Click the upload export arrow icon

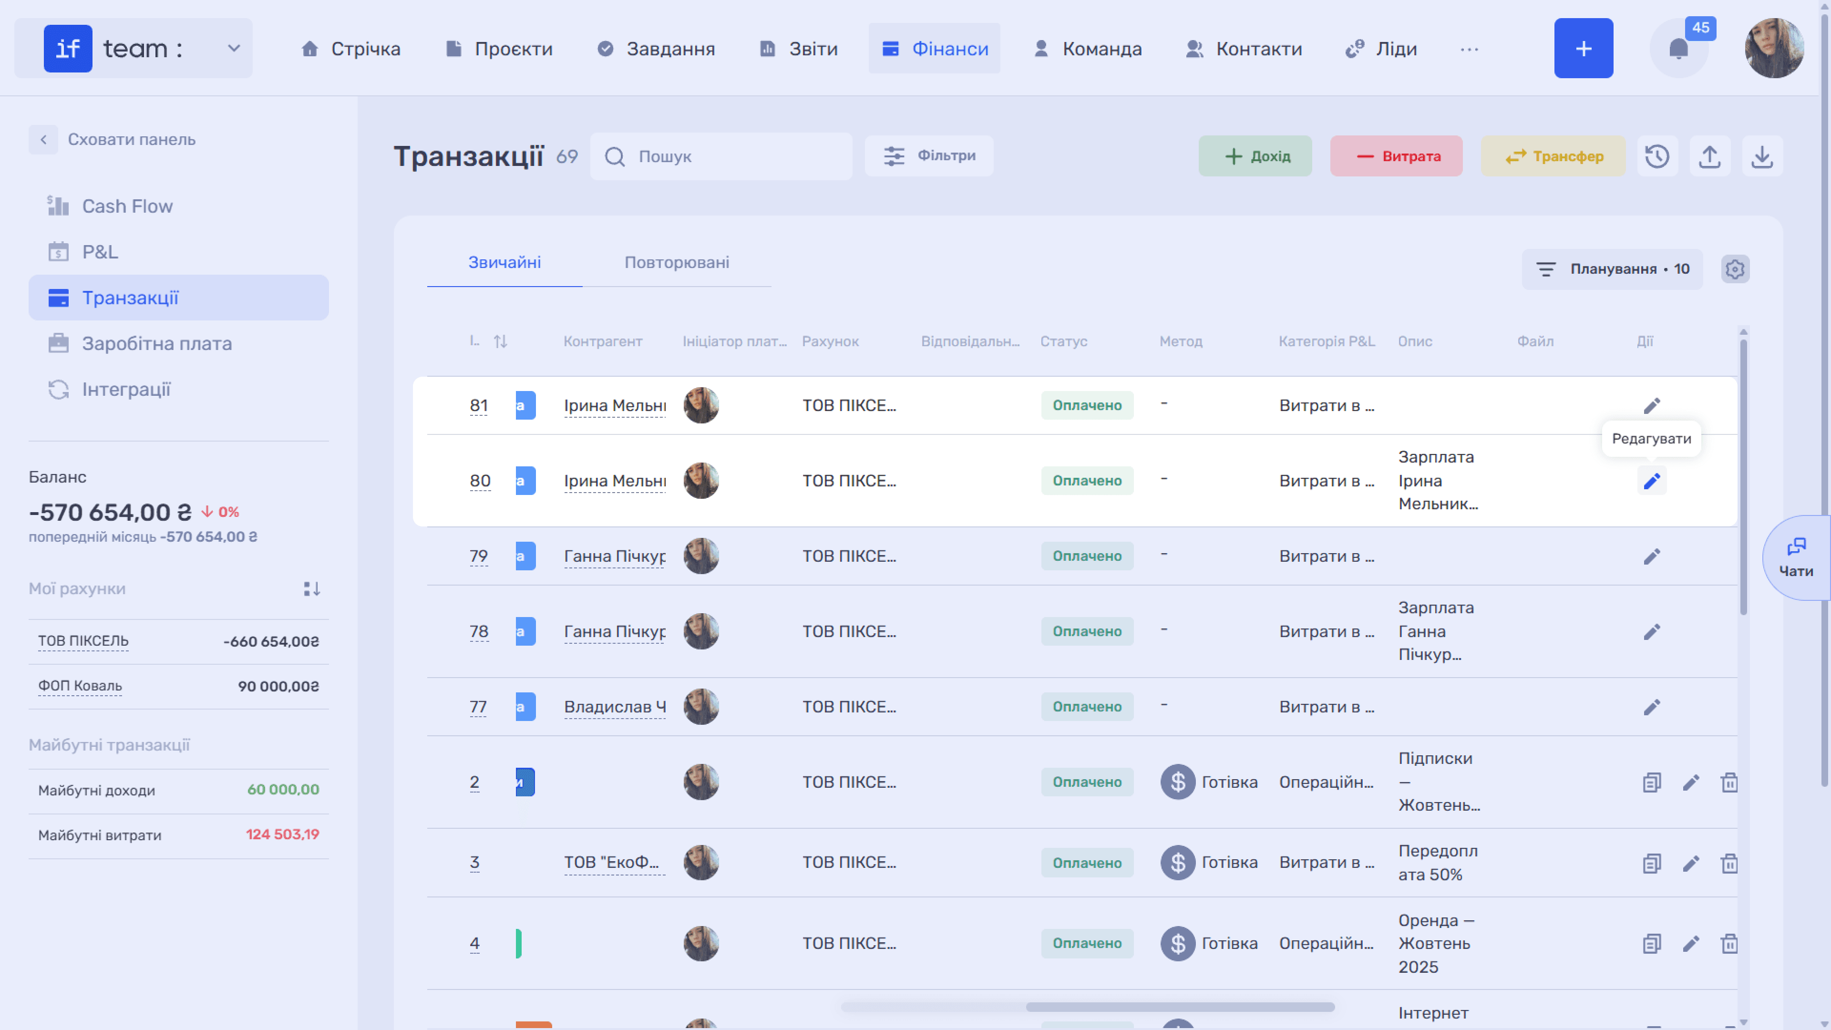tap(1709, 156)
